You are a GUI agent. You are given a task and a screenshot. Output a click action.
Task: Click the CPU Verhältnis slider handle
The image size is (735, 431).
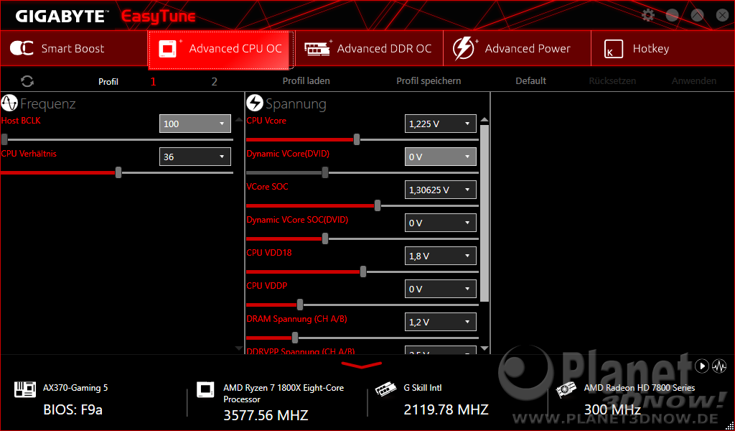(x=118, y=172)
